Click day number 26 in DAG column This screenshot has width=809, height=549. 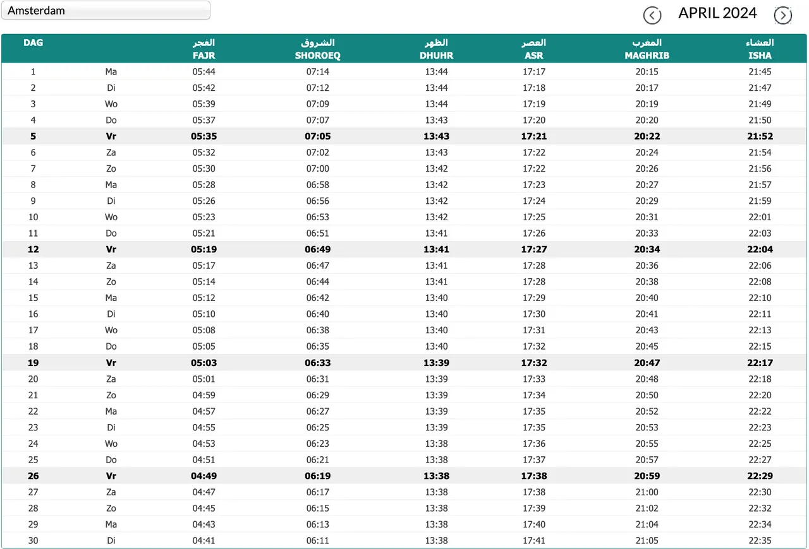[33, 476]
